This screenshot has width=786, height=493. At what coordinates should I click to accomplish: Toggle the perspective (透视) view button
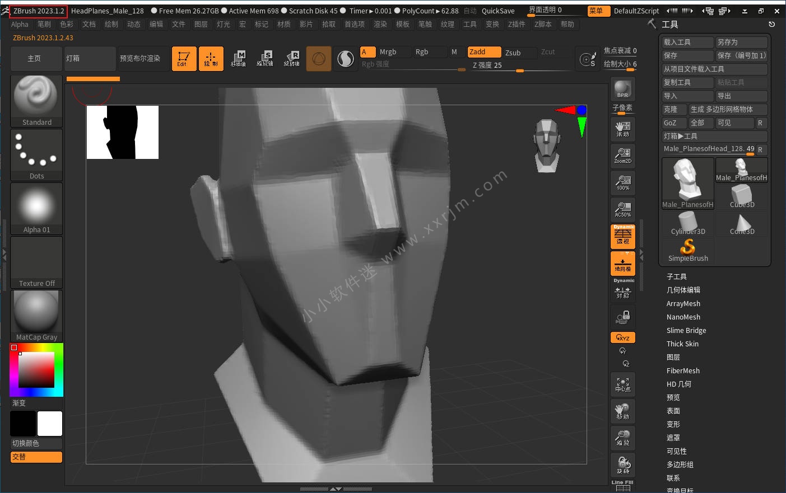(x=622, y=236)
